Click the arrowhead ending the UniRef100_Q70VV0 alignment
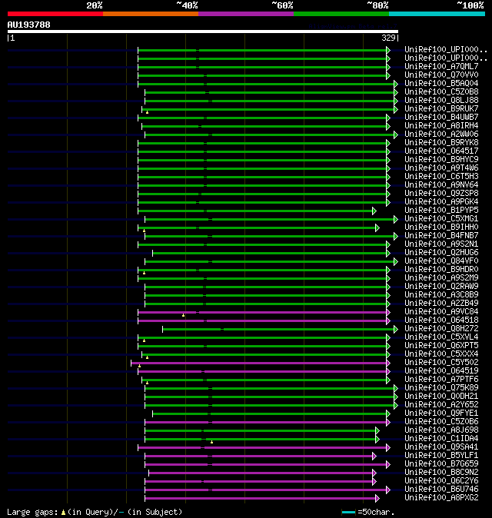This screenshot has height=518, width=492. click(x=388, y=75)
